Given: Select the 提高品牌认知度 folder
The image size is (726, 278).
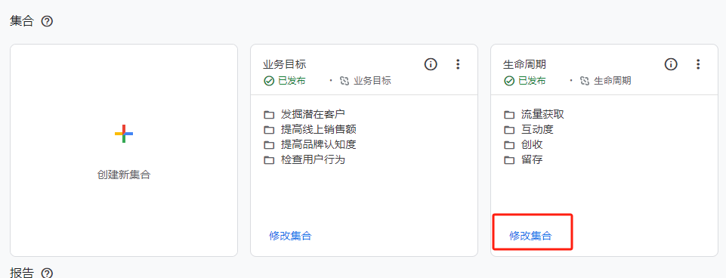Looking at the screenshot, I should tap(310, 144).
